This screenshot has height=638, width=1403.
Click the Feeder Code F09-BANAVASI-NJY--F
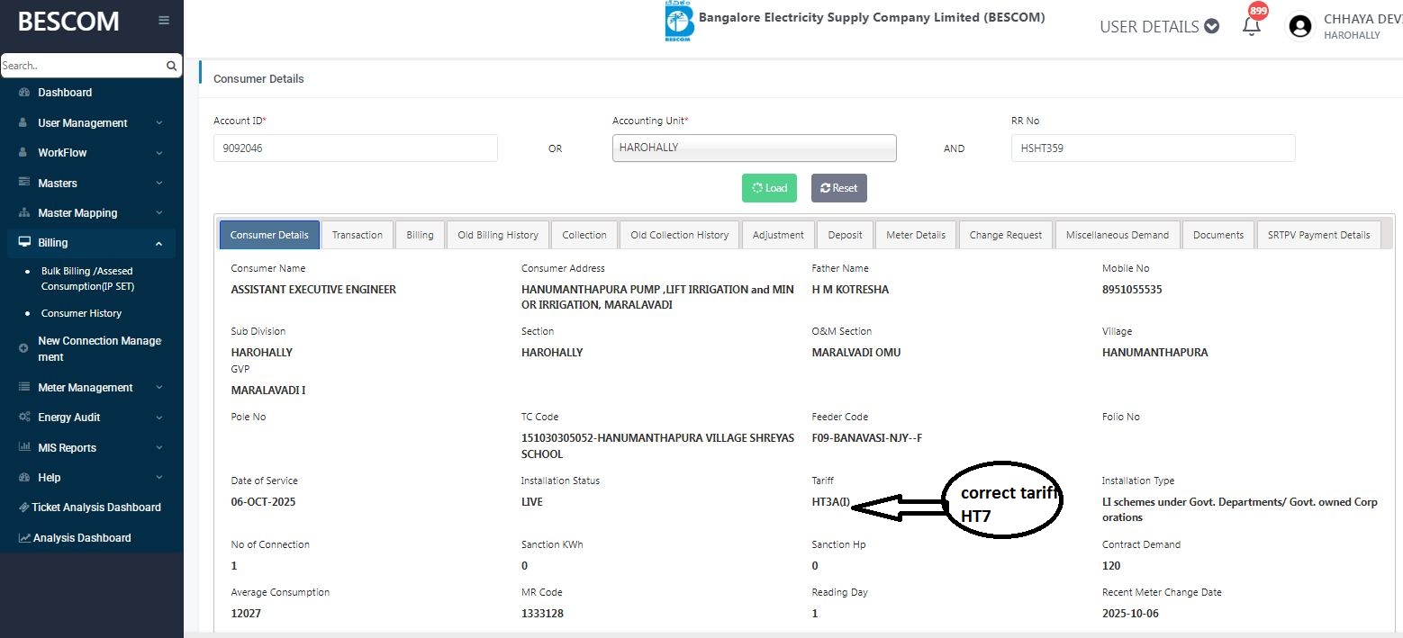(866, 438)
